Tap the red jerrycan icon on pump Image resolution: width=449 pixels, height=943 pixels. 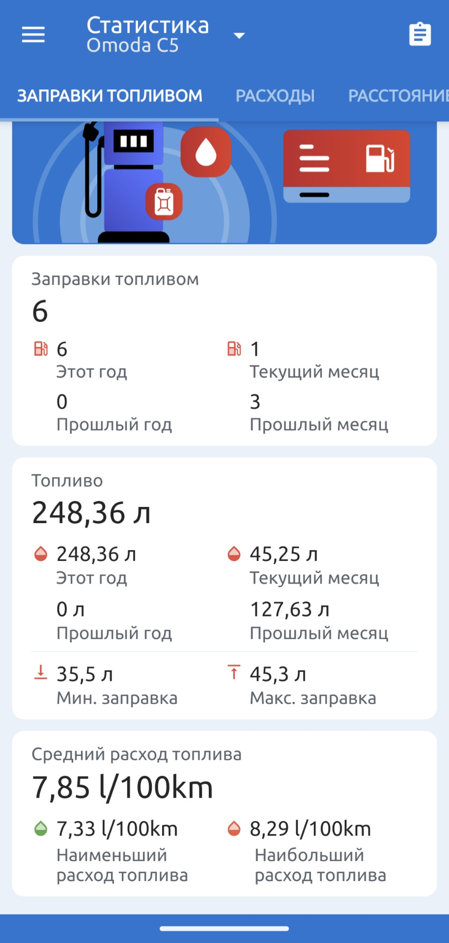164,202
